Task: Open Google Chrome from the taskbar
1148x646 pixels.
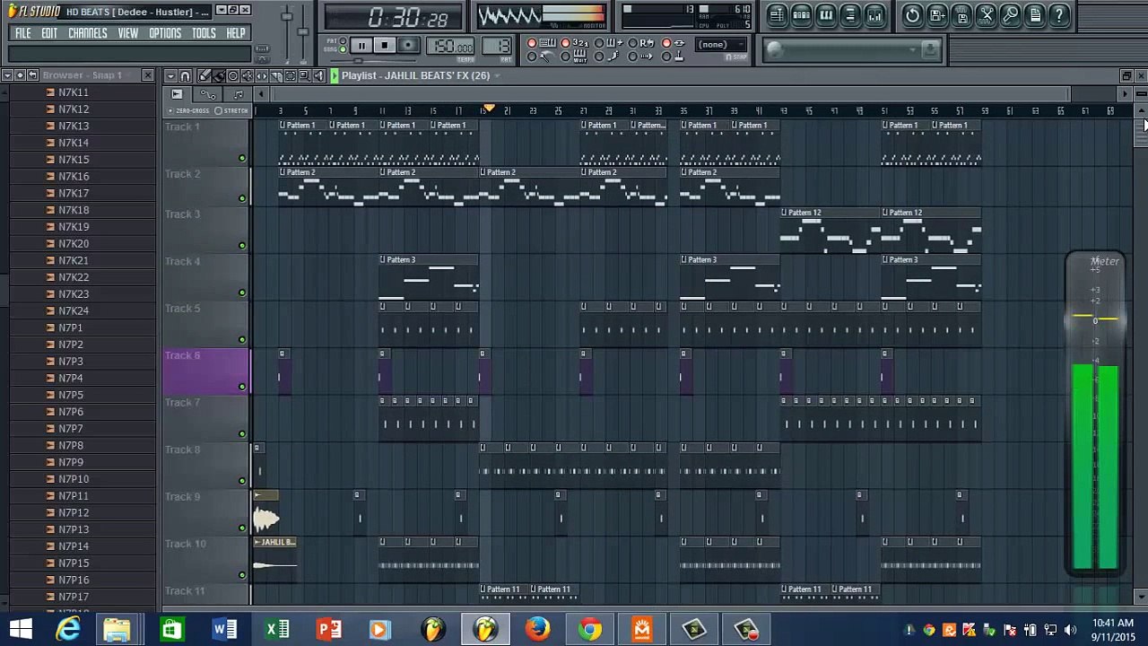Action: (589, 629)
